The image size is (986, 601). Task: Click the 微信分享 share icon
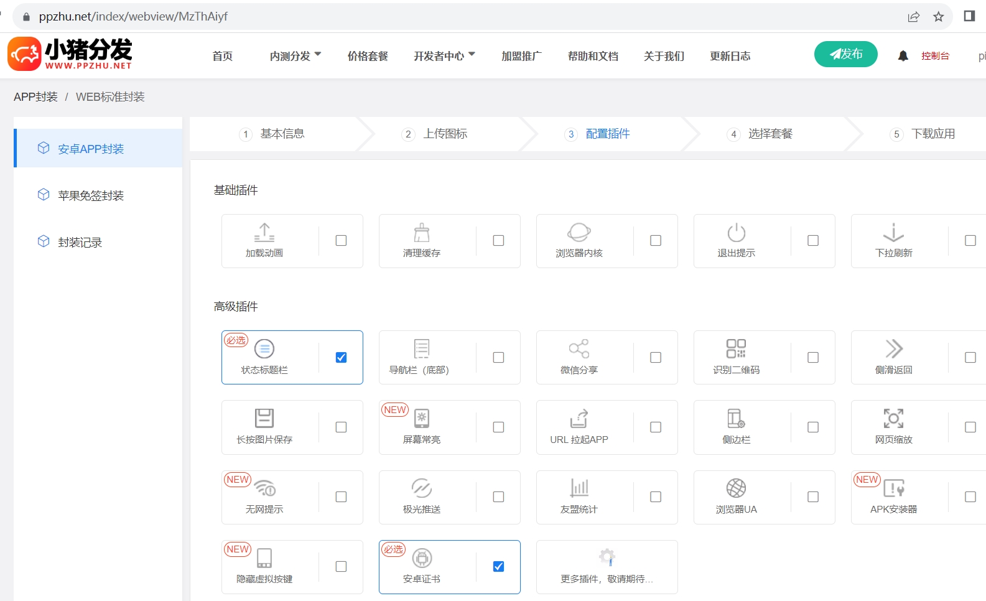(x=579, y=349)
